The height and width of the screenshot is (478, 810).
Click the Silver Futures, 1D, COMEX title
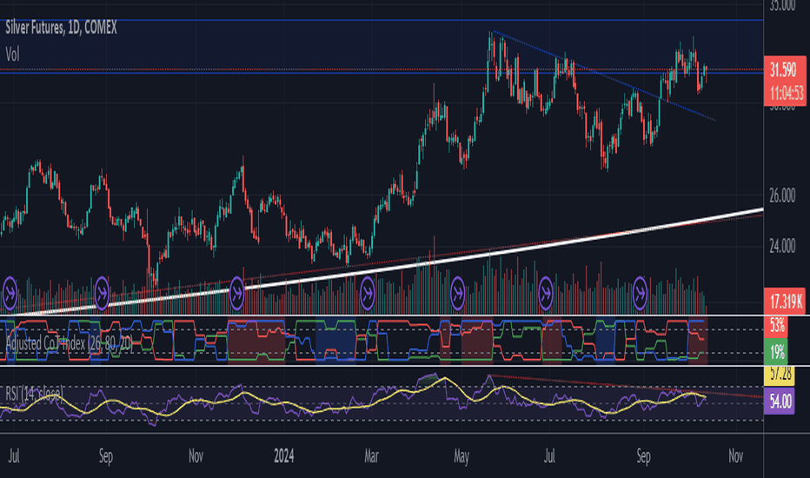point(61,28)
